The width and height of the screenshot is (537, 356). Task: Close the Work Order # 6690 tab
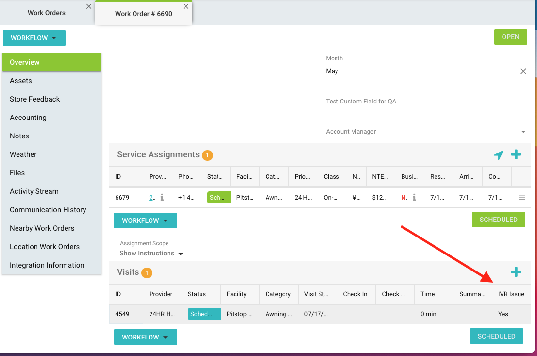[x=186, y=6]
